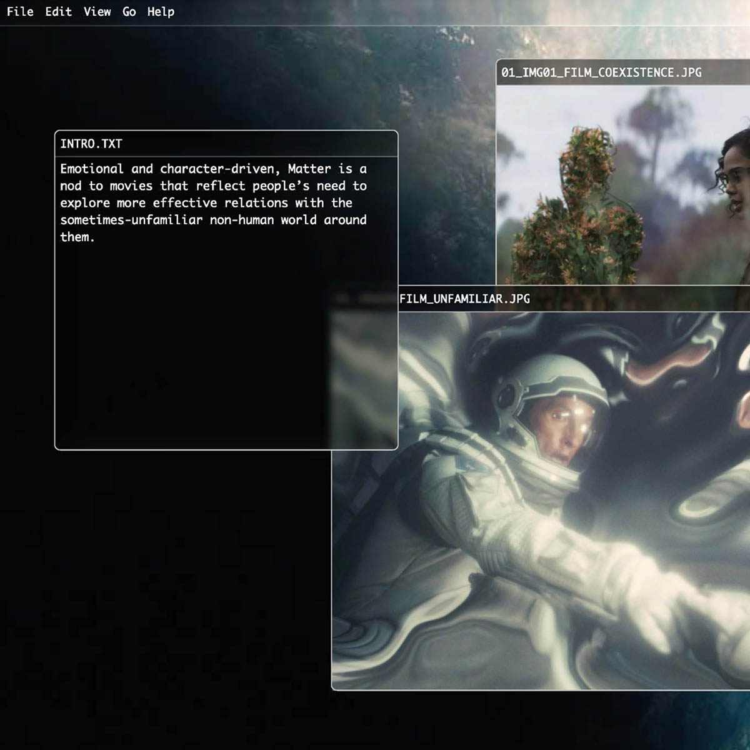Open the Go menu
750x750 pixels.
click(x=129, y=12)
